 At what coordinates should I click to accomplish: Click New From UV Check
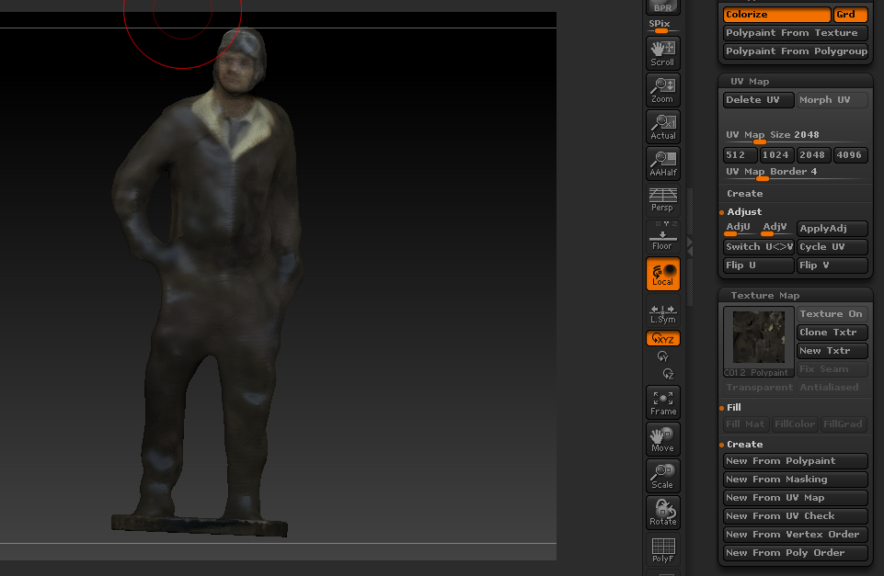click(795, 515)
